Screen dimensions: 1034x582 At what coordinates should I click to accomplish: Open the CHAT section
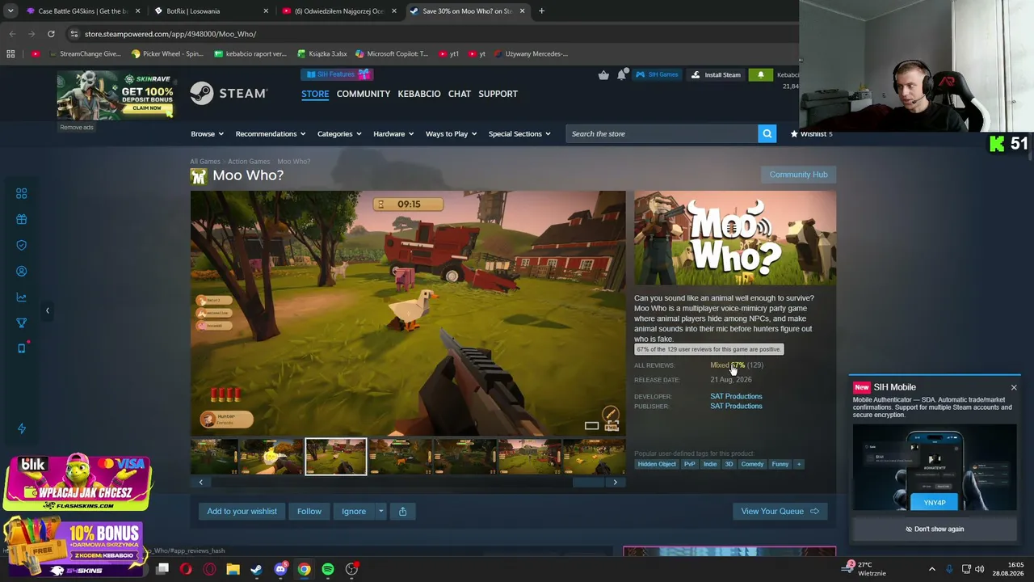click(x=460, y=94)
